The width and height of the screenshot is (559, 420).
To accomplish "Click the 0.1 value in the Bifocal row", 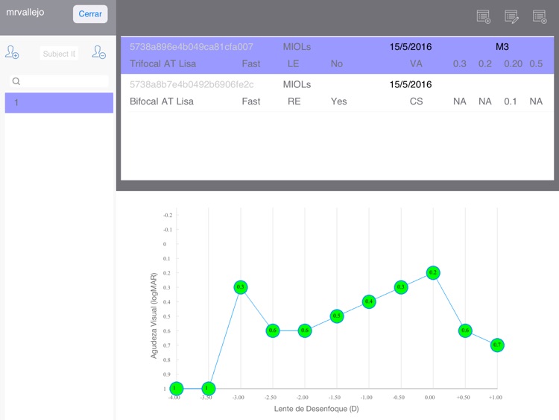I will point(510,101).
